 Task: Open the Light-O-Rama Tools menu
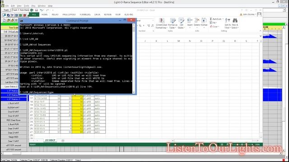pos(27,6)
